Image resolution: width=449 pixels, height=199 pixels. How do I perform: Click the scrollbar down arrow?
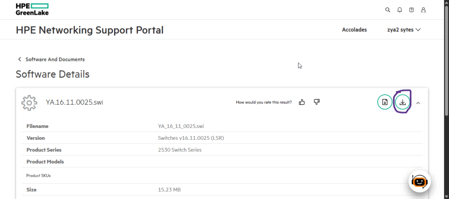click(x=446, y=196)
